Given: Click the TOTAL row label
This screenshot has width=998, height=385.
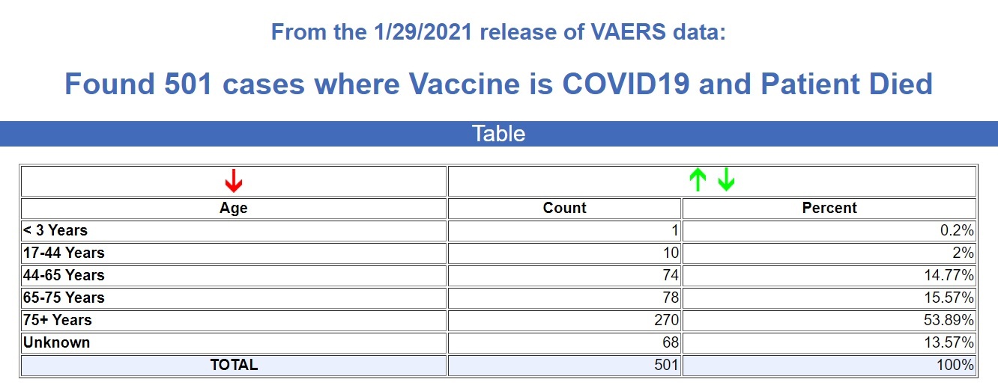Looking at the screenshot, I should (234, 365).
